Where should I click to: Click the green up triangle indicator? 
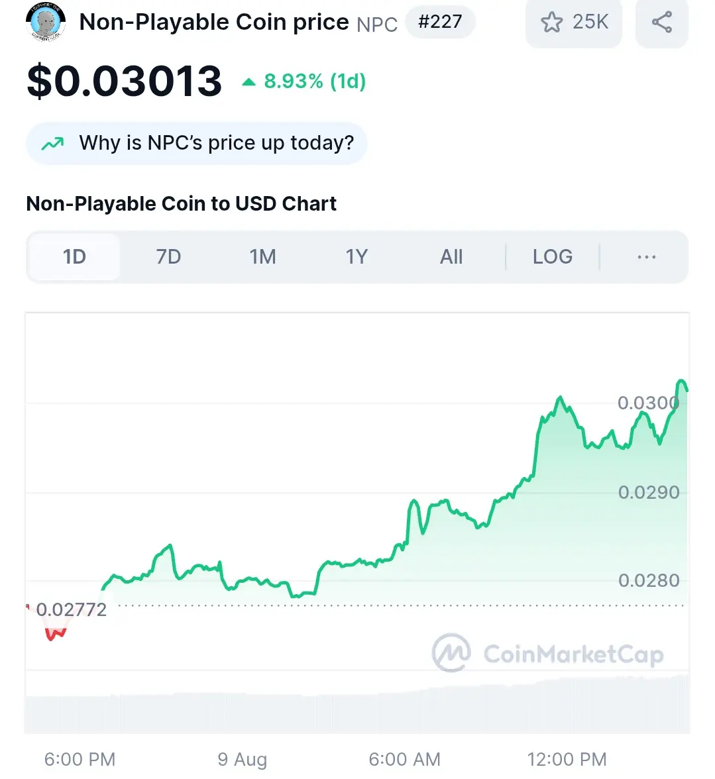click(248, 82)
